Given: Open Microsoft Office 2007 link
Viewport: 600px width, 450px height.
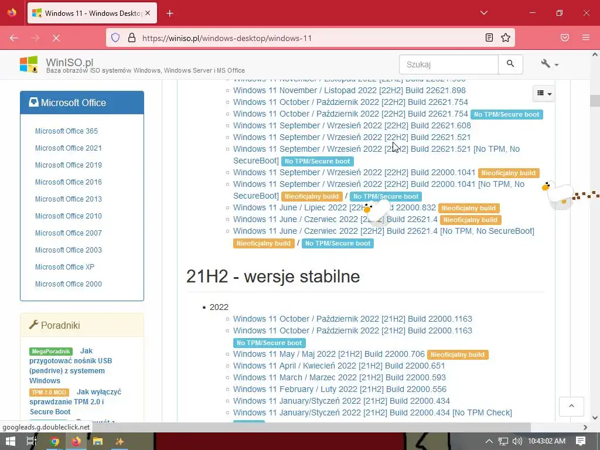Looking at the screenshot, I should click(x=69, y=233).
